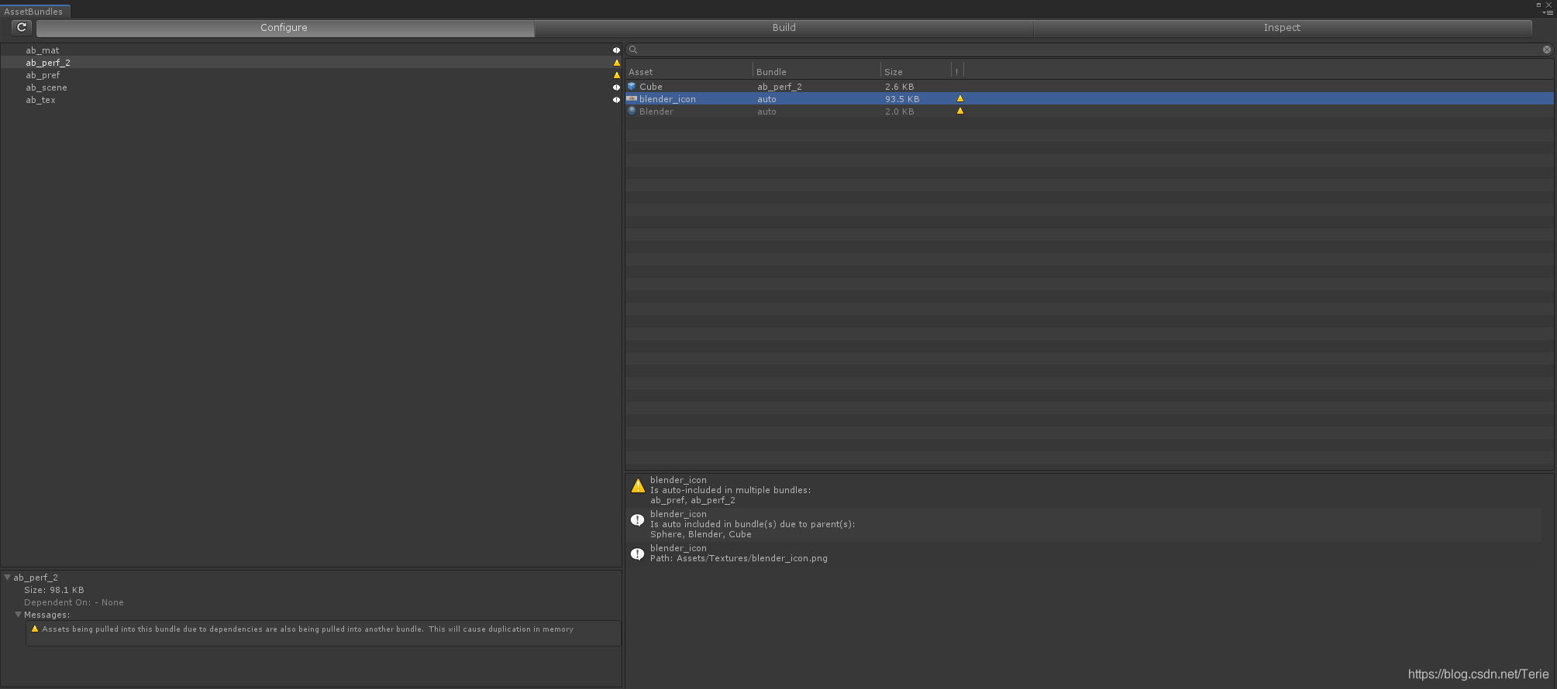Open the Inspect tab
Screen dimensions: 1557x689
tap(1282, 28)
